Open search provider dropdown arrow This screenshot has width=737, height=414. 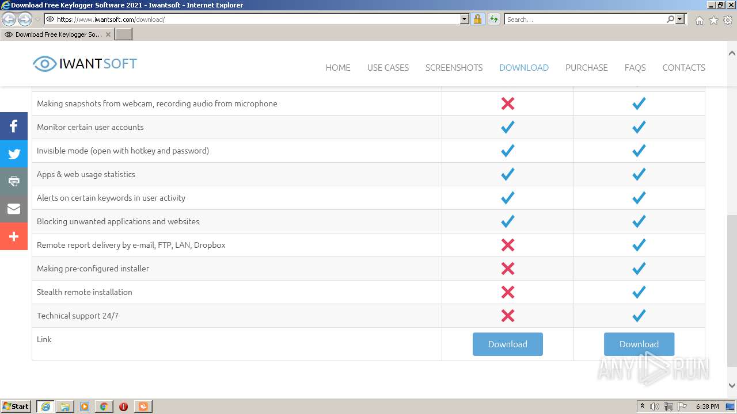pos(680,19)
